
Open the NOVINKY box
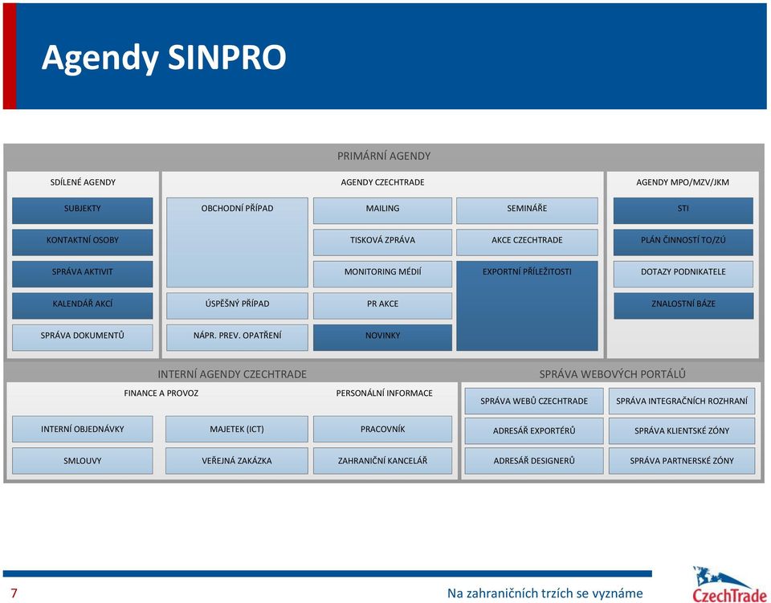pyautogui.click(x=382, y=337)
